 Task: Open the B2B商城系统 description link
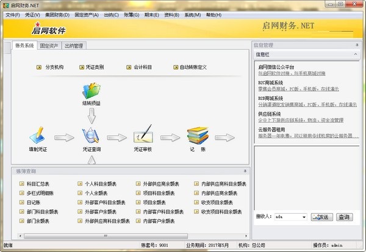[x=307, y=105]
